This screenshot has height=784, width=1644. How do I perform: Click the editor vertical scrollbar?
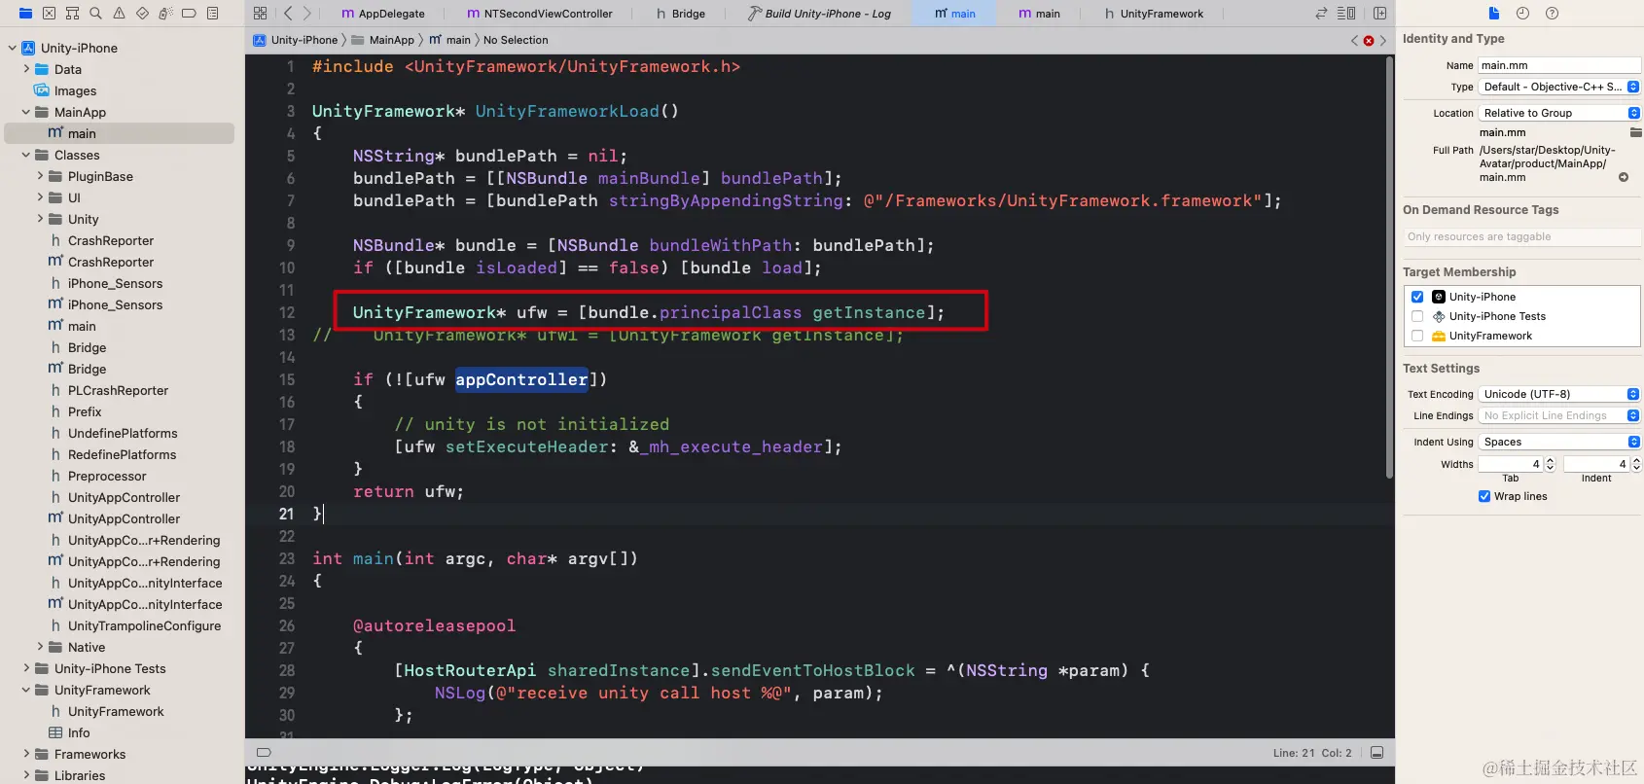point(1389,267)
